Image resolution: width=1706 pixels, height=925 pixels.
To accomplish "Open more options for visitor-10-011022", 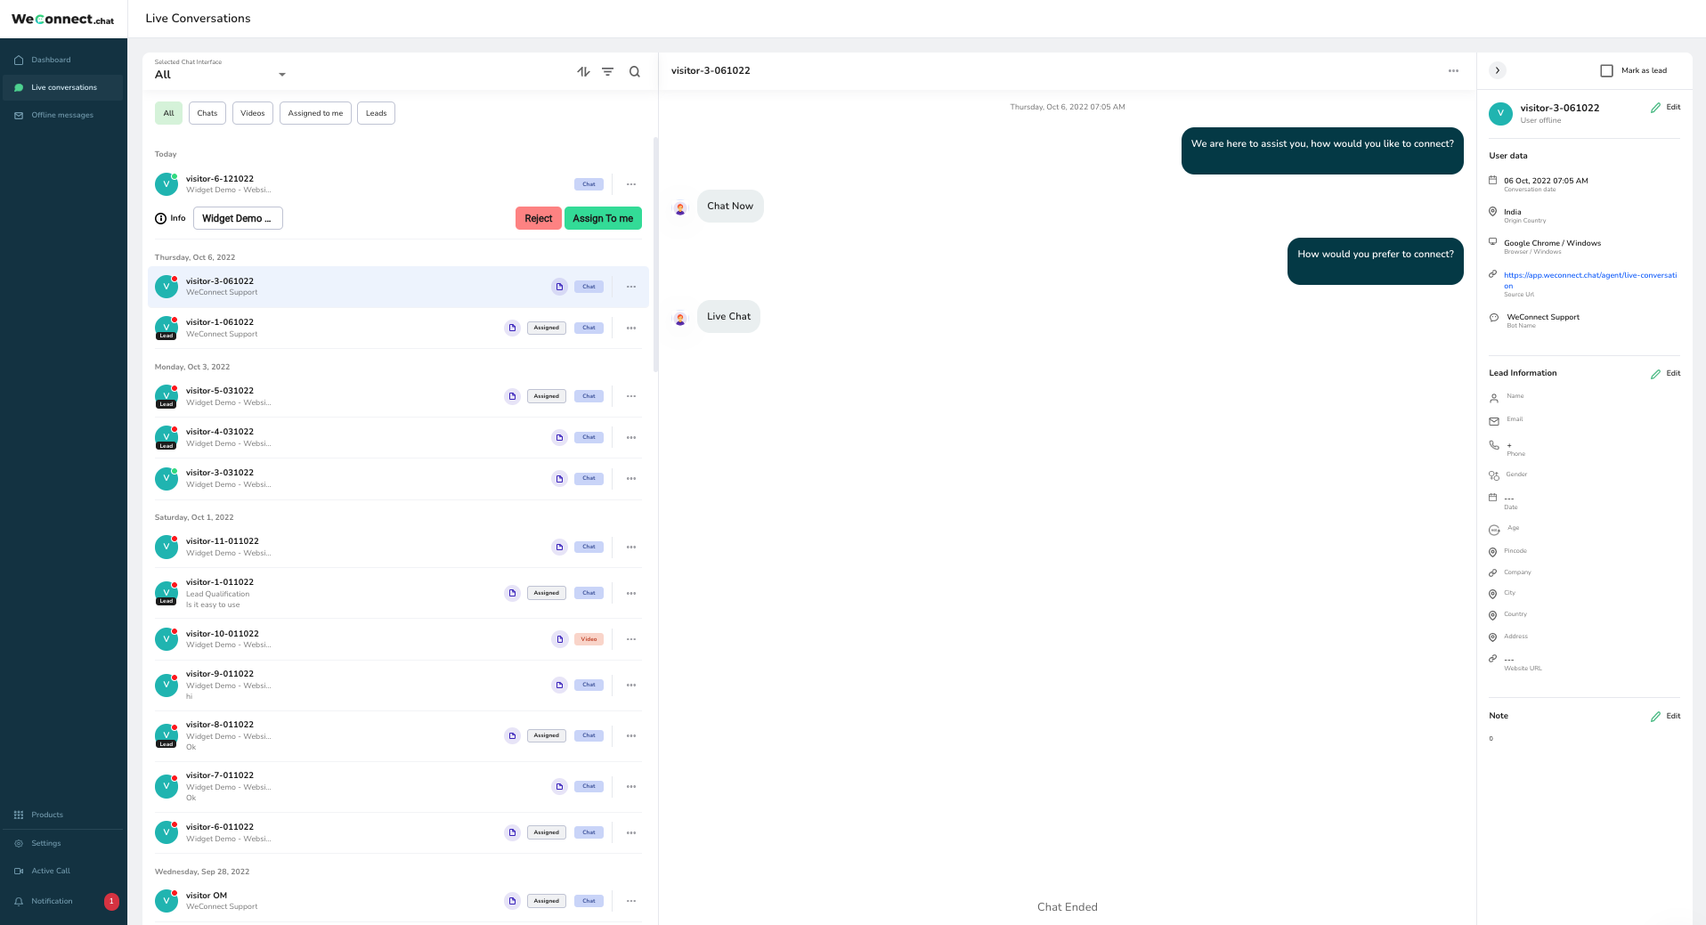I will click(631, 639).
